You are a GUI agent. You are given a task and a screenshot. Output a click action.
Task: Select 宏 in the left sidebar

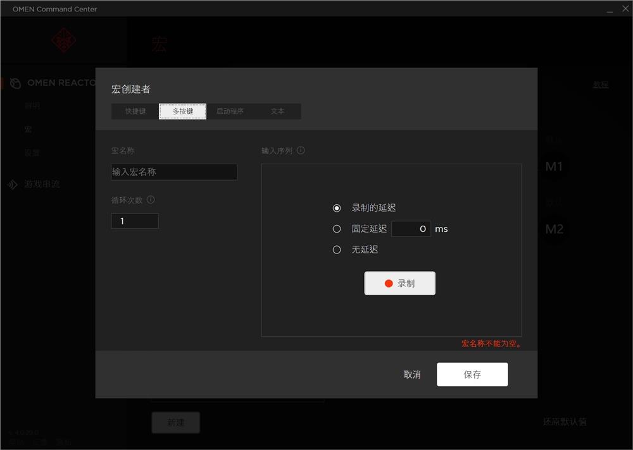(27, 129)
